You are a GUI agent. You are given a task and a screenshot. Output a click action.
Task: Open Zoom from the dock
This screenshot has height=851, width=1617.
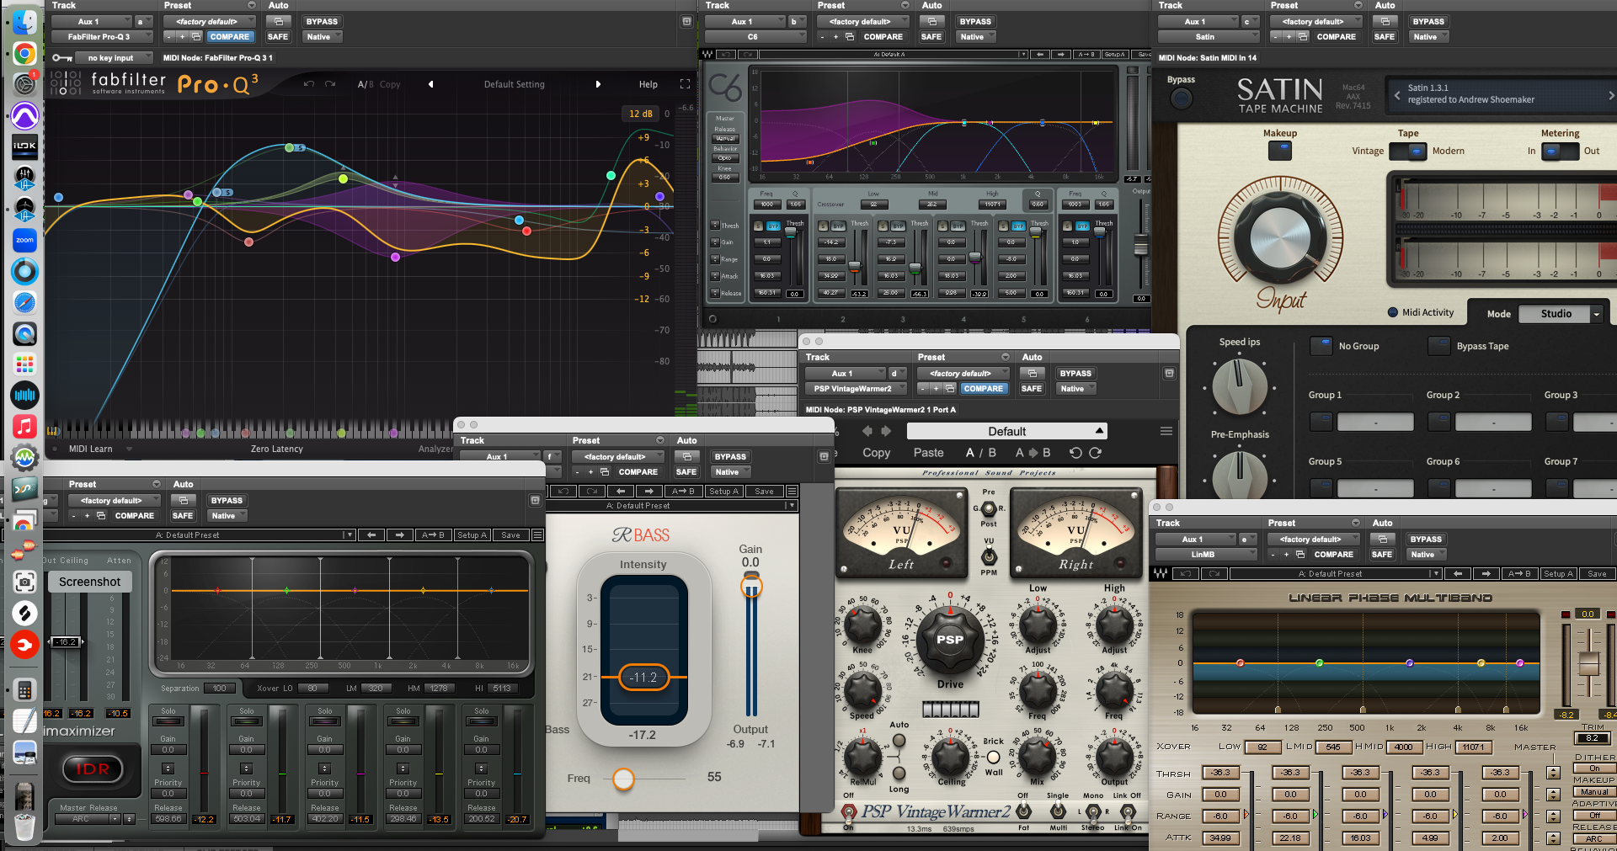[x=24, y=240]
